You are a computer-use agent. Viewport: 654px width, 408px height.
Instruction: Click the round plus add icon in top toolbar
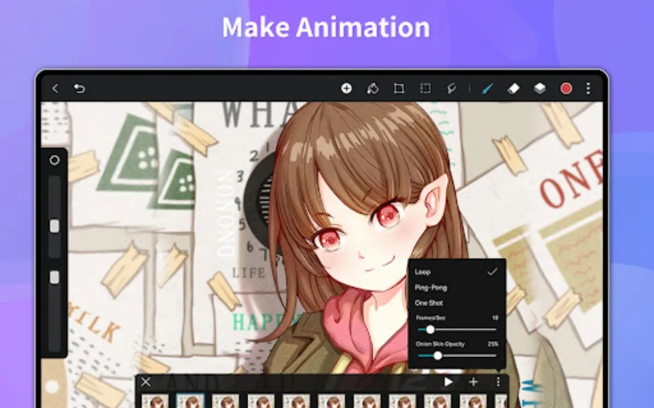pyautogui.click(x=346, y=88)
